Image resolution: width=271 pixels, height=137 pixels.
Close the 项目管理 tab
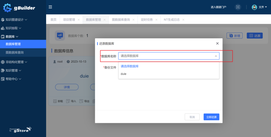(x=79, y=20)
